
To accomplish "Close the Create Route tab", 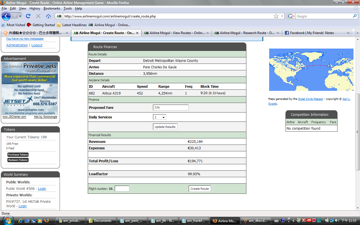I will tap(137, 33).
